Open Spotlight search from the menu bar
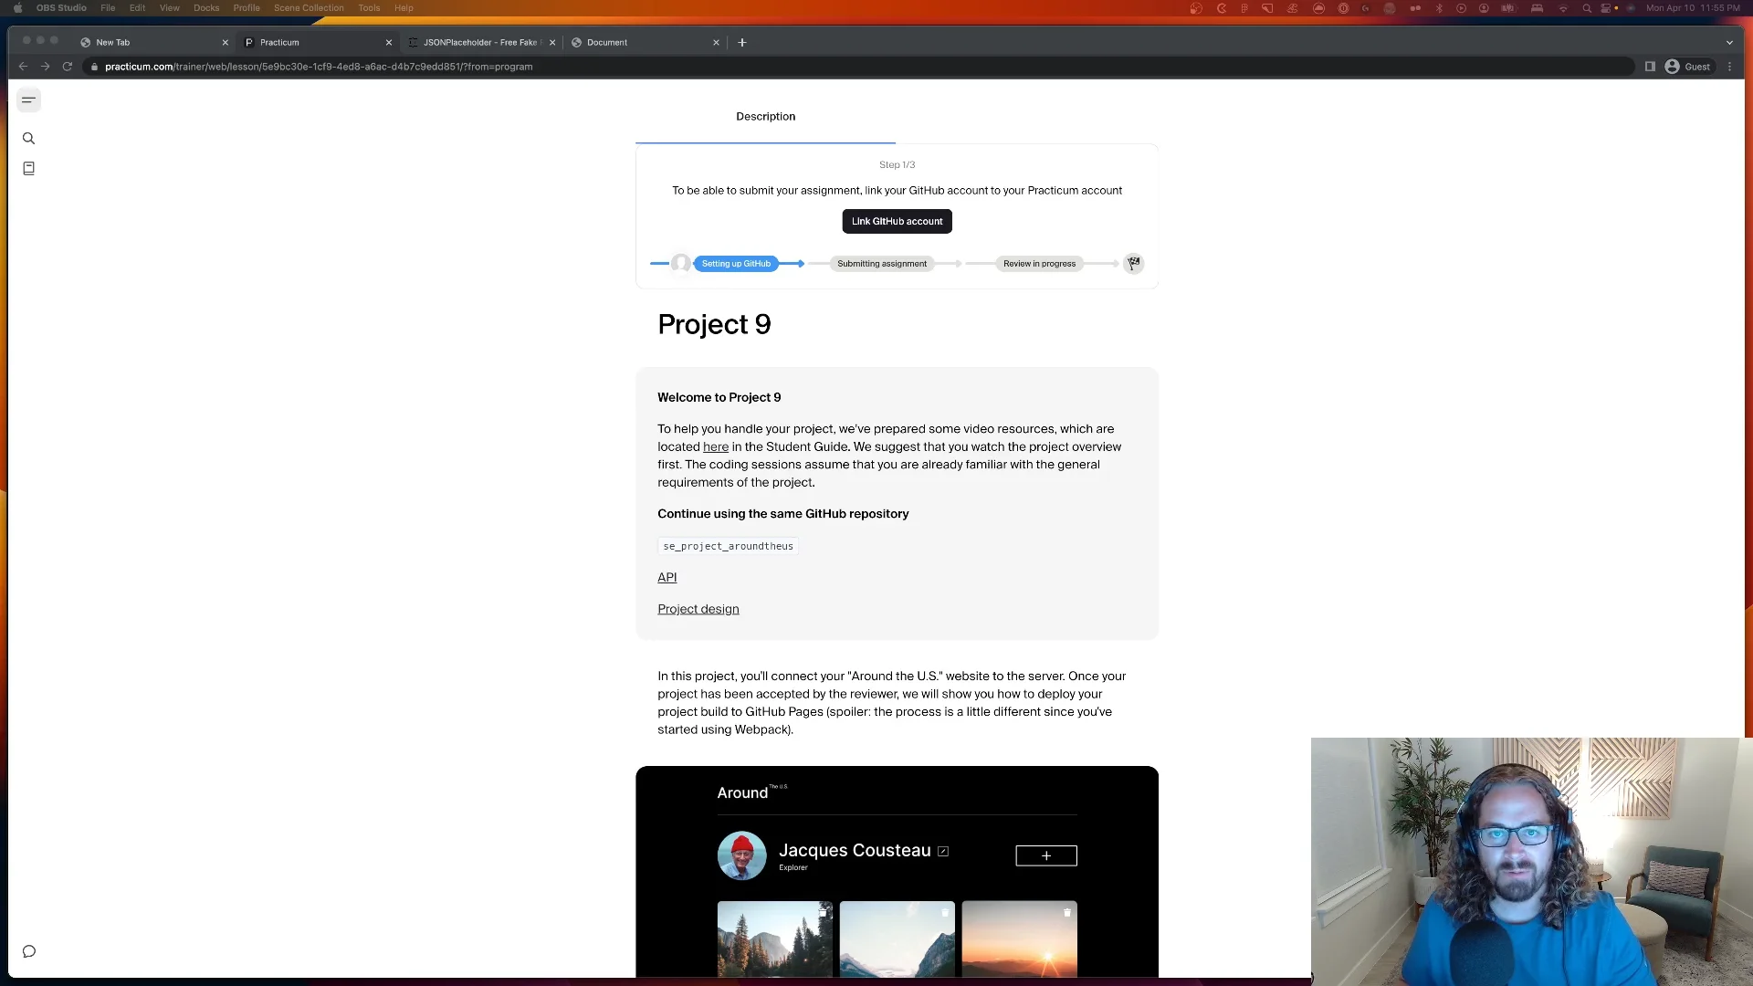The height and width of the screenshot is (986, 1753). pos(1586,7)
